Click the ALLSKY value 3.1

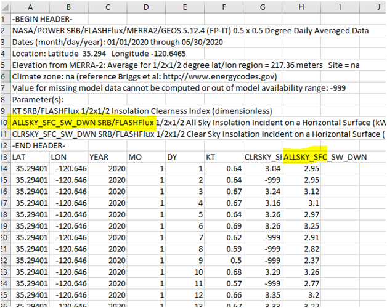tap(301, 203)
